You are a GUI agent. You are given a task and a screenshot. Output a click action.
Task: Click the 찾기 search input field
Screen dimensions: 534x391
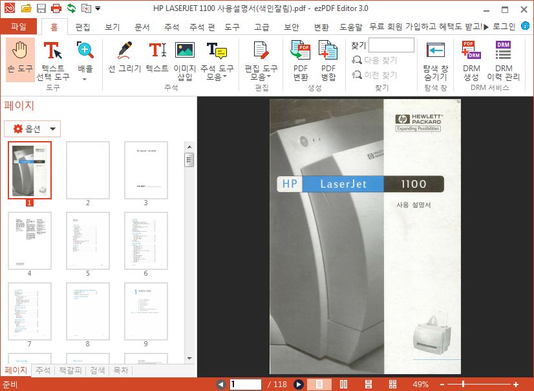pyautogui.click(x=391, y=45)
